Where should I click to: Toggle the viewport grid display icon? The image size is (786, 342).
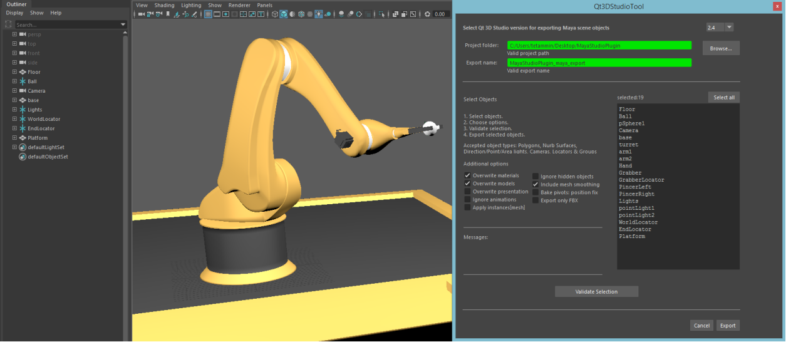click(208, 14)
